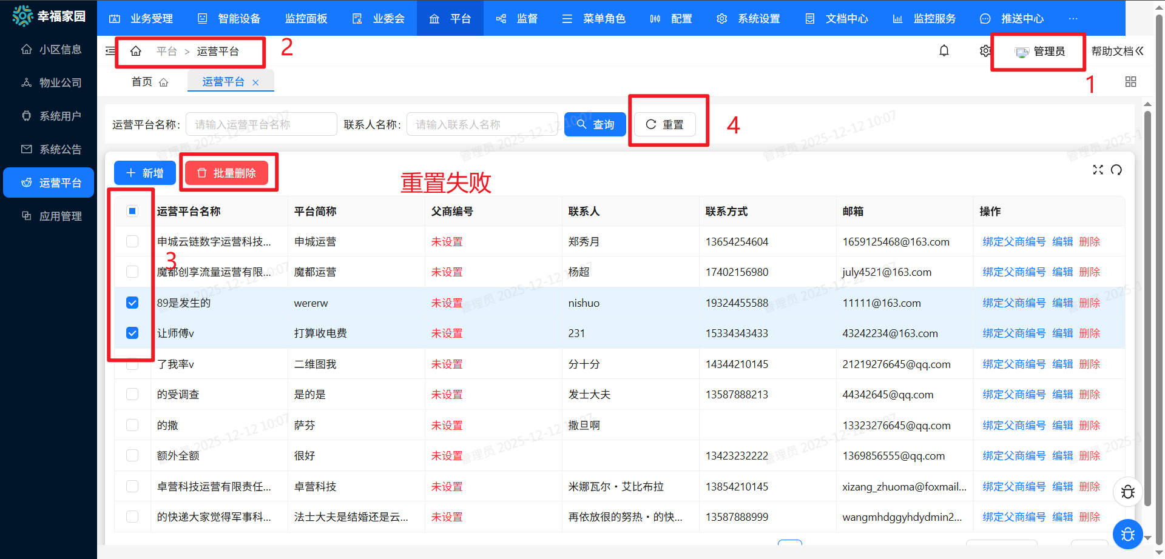Open the 监控服务 top menu

tap(924, 18)
